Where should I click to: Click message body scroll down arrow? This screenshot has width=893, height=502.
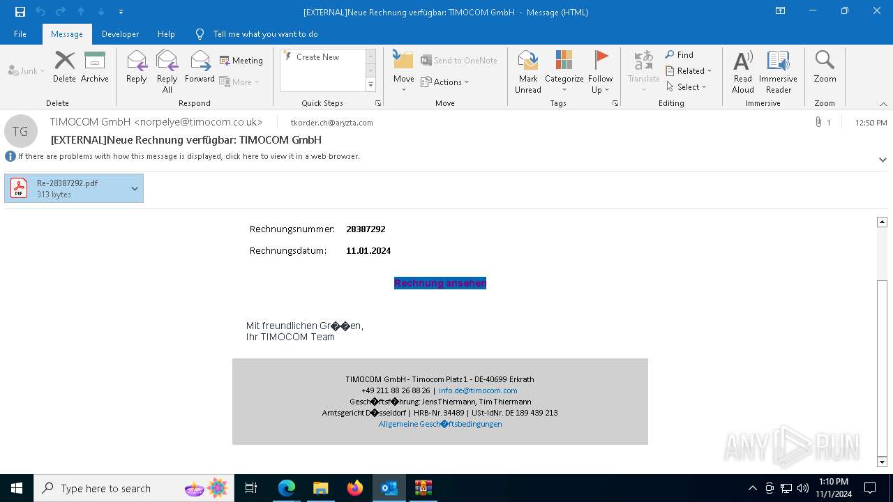click(x=882, y=462)
